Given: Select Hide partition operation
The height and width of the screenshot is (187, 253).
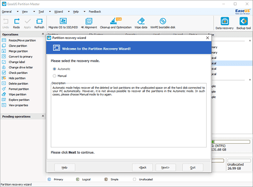Looking at the screenshot, I should (x=14, y=78).
